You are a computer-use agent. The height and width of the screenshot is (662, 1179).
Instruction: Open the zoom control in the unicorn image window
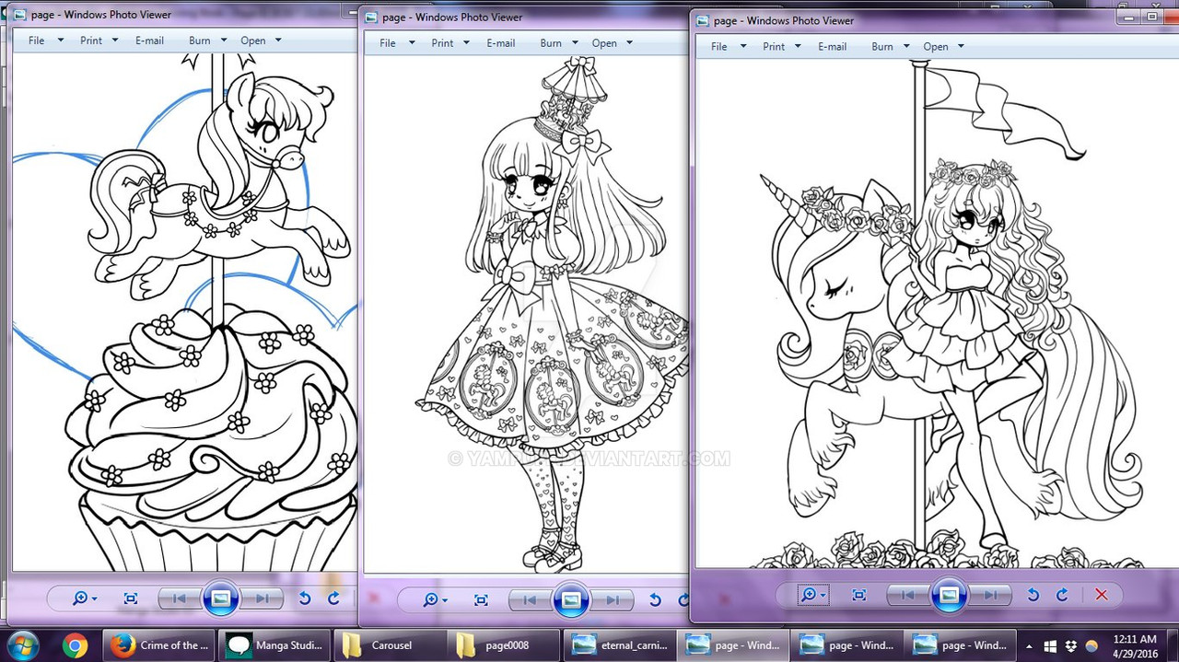click(x=812, y=595)
